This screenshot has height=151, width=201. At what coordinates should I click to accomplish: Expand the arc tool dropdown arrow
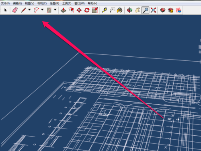point(42,10)
